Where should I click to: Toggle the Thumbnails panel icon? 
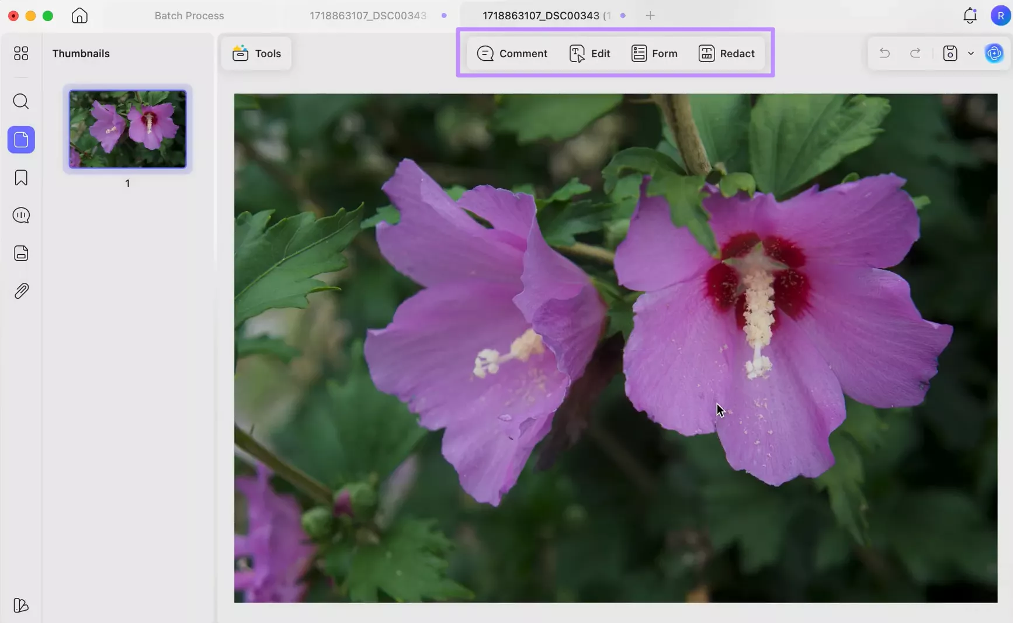click(x=21, y=140)
